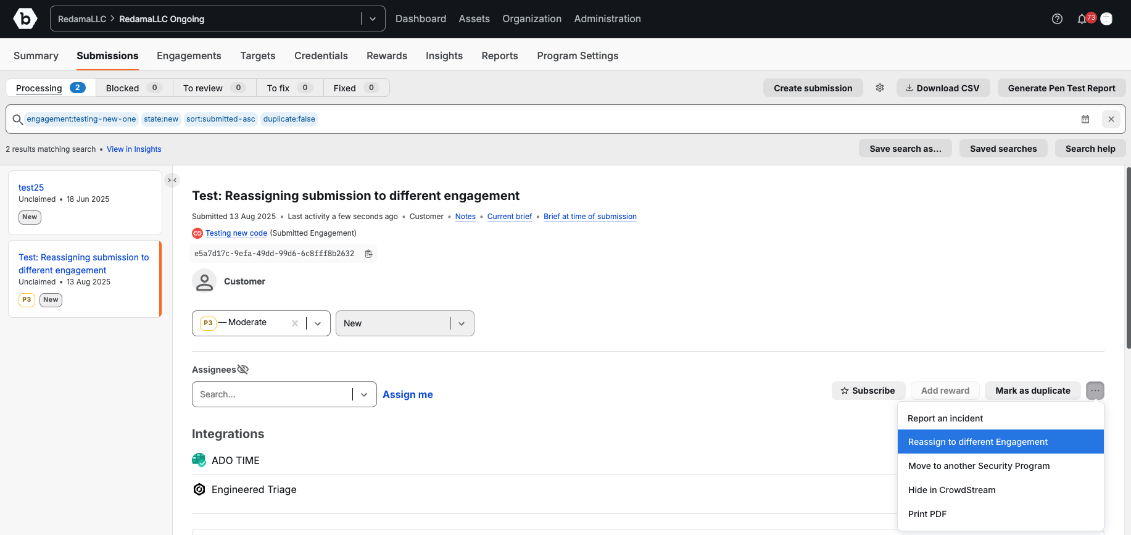This screenshot has width=1131, height=535.
Task: Toggle assignees visibility eye icon
Action: click(243, 370)
